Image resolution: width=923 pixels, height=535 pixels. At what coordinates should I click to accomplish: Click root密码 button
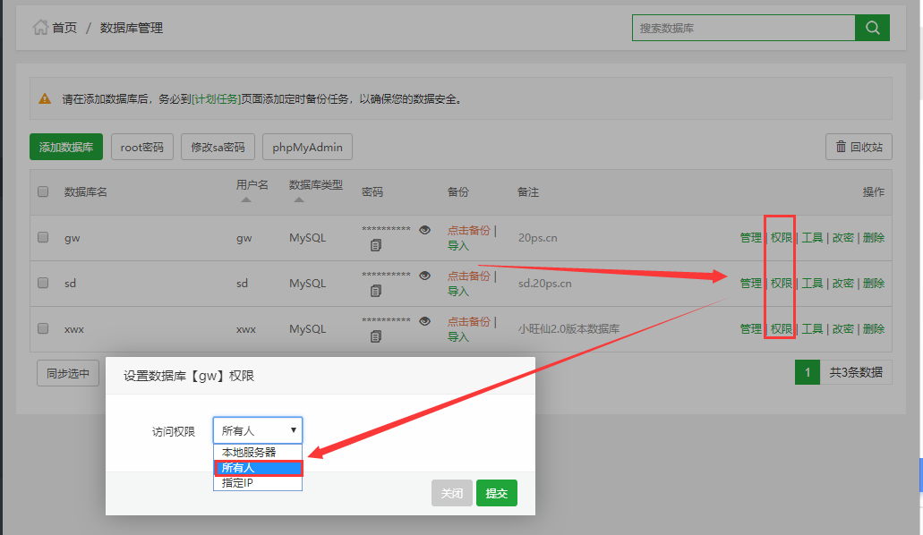[141, 147]
